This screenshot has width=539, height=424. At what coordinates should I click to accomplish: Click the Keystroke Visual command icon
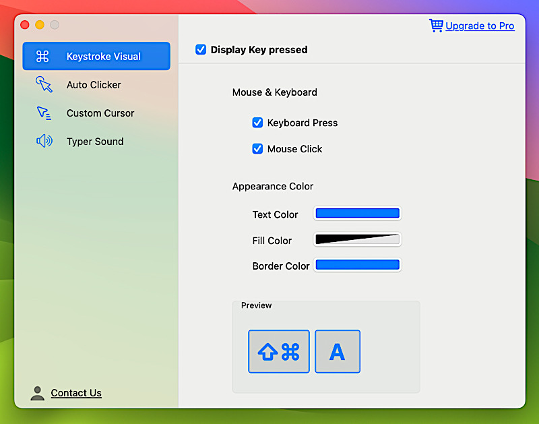42,57
